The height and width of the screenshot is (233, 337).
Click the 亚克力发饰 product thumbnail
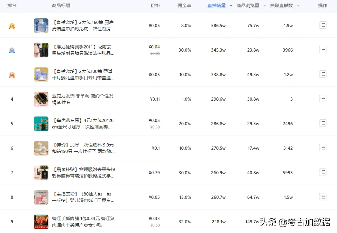pos(41,99)
